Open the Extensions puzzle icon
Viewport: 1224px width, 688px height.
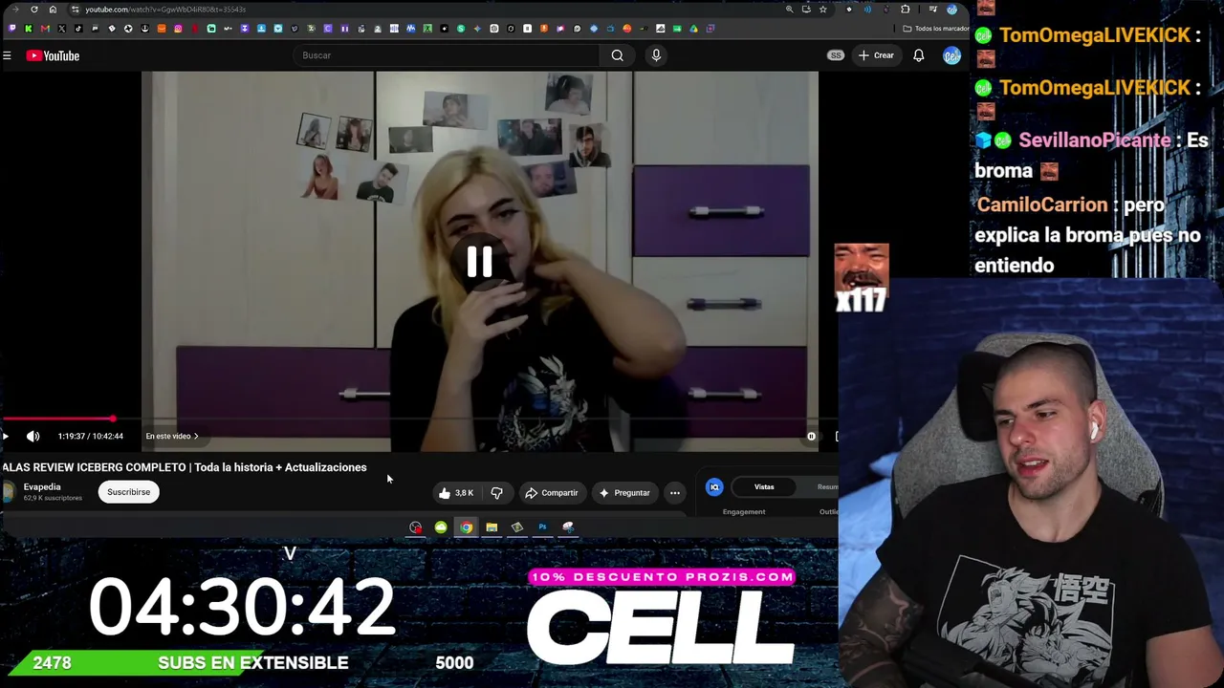[x=905, y=10]
